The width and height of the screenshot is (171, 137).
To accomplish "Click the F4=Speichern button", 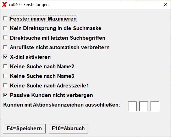I will (x=24, y=129).
